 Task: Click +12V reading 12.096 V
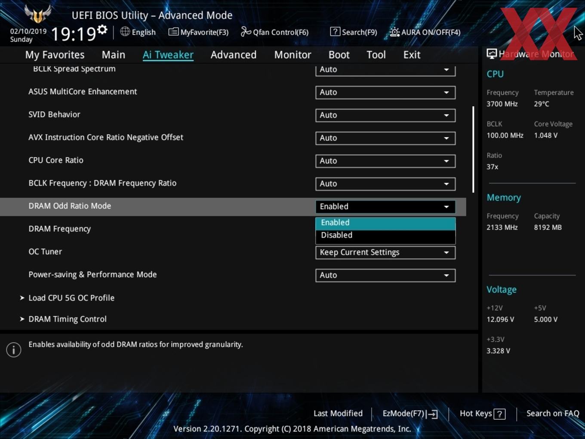pos(500,319)
